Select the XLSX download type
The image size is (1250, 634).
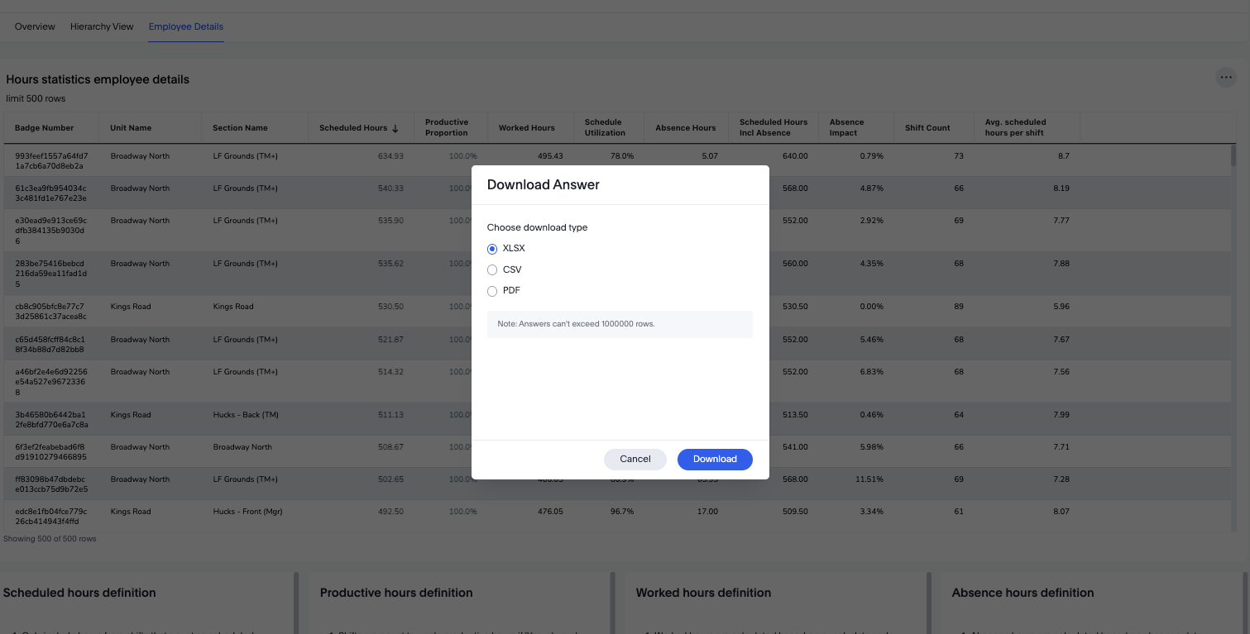(492, 249)
